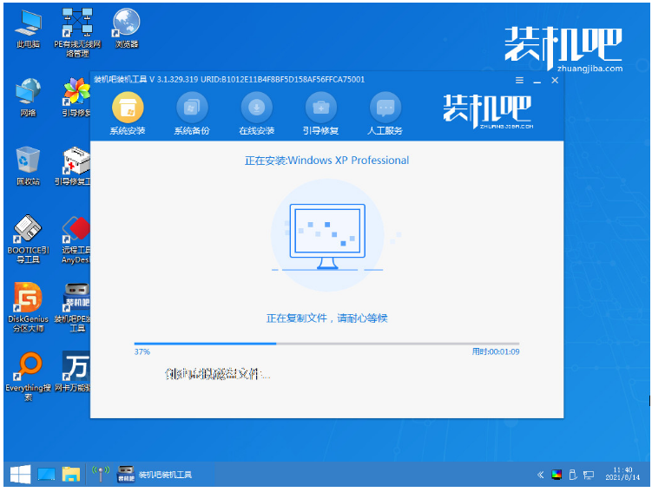This screenshot has width=652, height=492.
Task: Launch BOOTICE引导工具 shortcut
Action: (x=28, y=239)
